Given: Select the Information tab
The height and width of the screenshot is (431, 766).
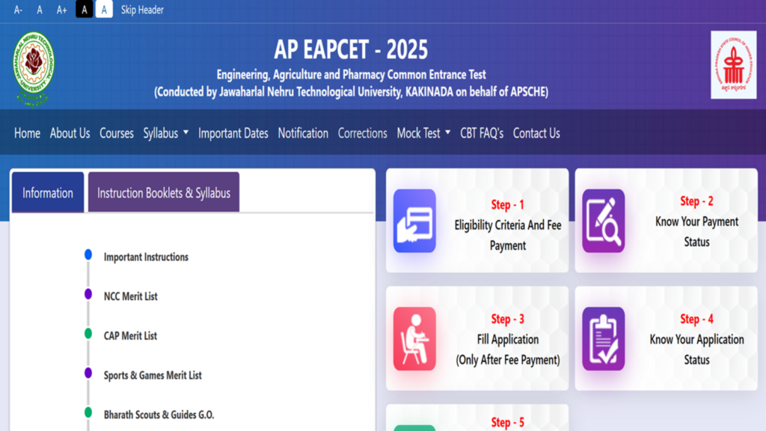Looking at the screenshot, I should [48, 192].
